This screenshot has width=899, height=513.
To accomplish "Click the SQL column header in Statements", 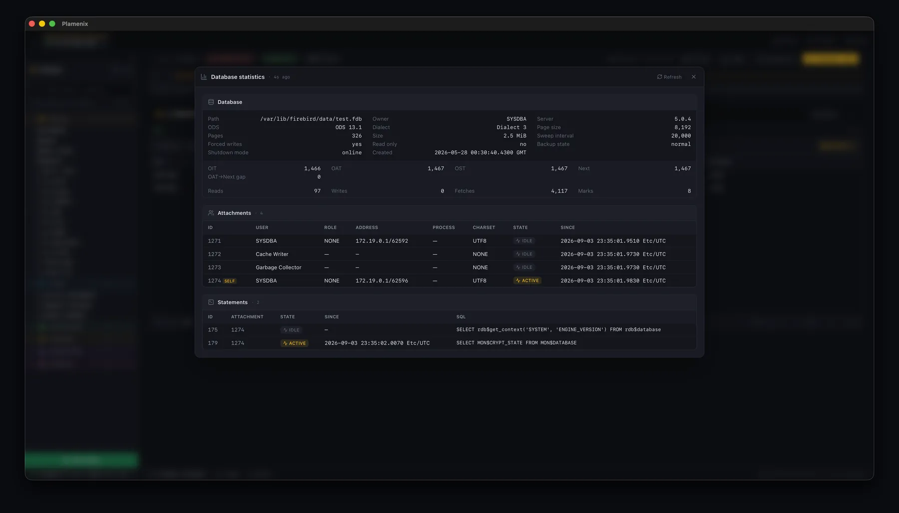I will click(461, 317).
